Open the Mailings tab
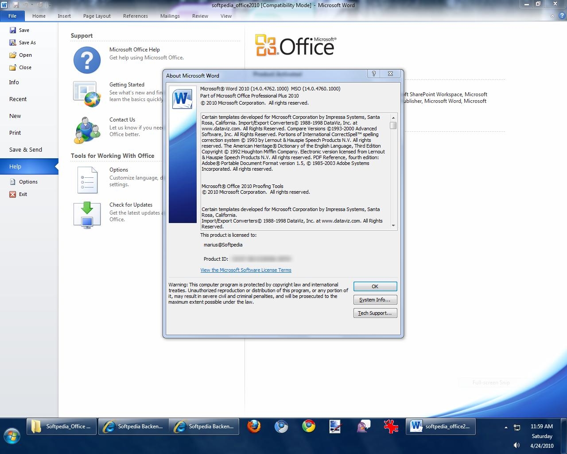 (170, 16)
